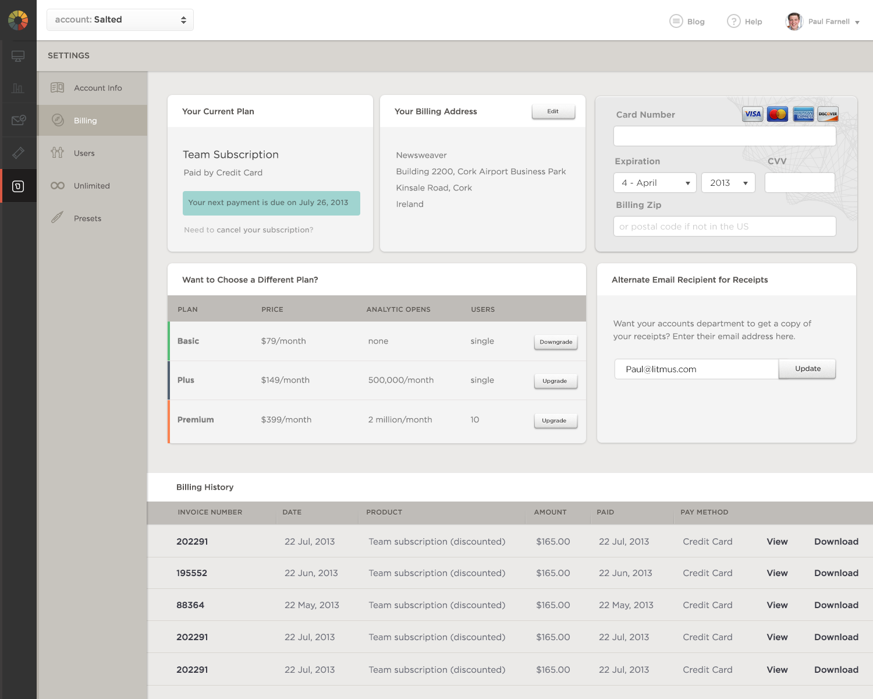Open the monitor previews sidebar icon

pos(18,56)
